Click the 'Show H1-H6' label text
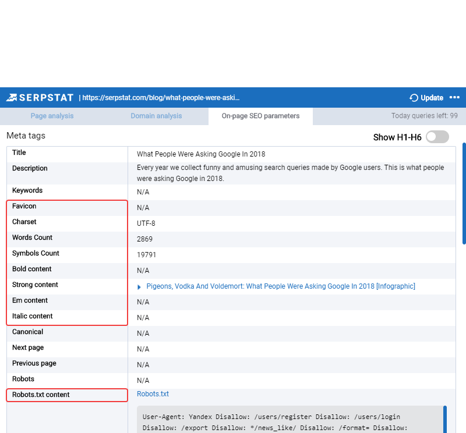The image size is (466, 433). (397, 137)
